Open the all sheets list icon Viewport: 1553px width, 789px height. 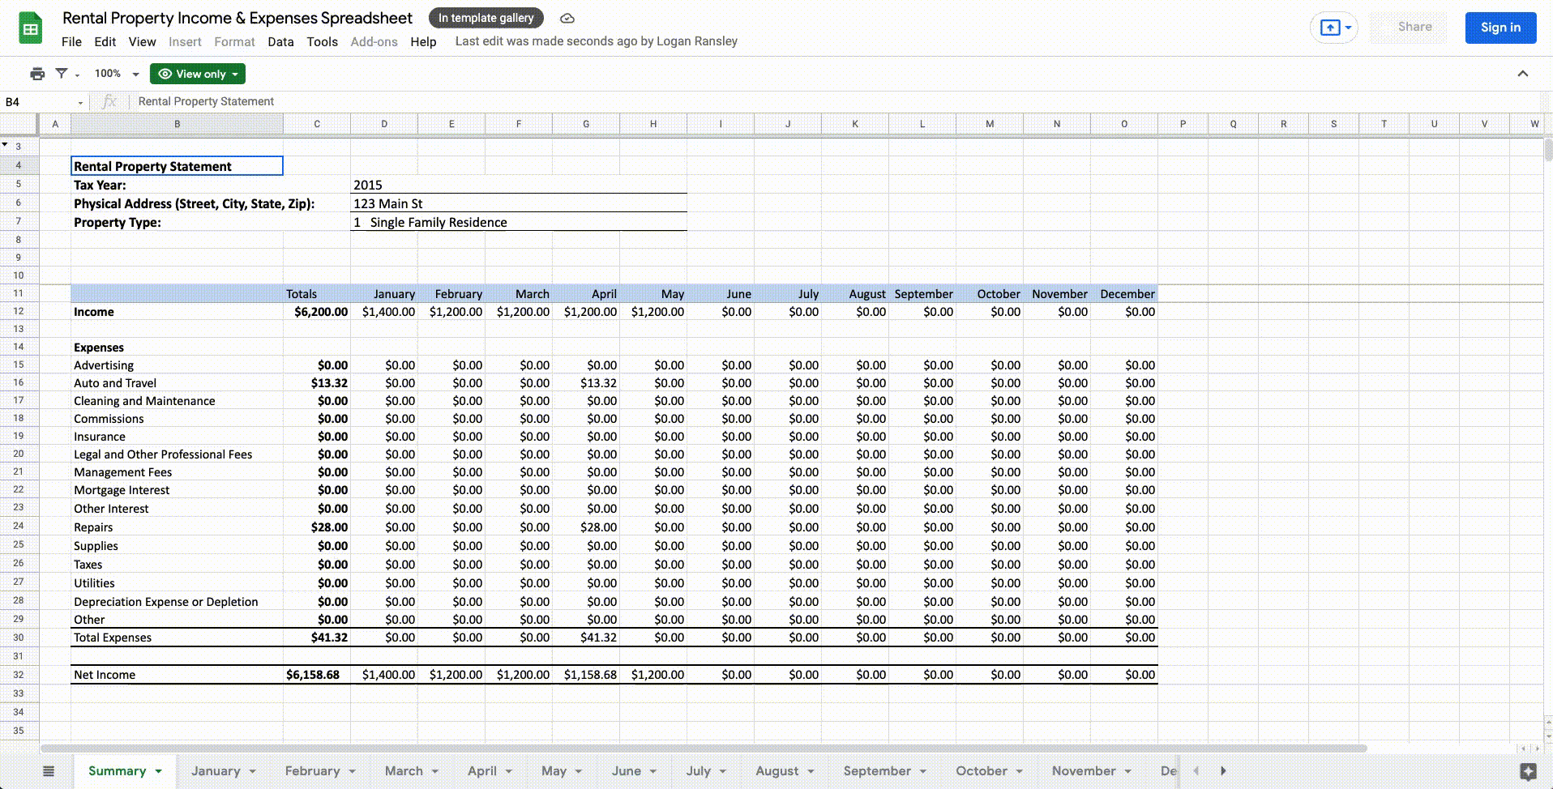[x=49, y=771]
